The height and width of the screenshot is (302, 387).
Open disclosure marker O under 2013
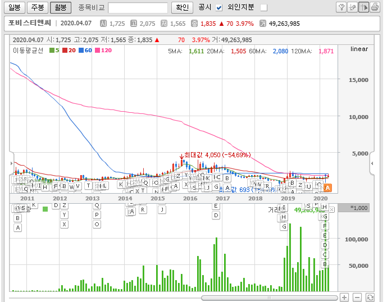coord(97,225)
